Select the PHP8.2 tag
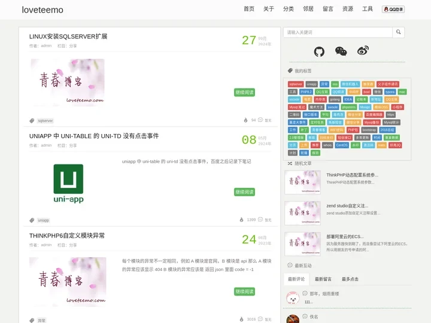The height and width of the screenshot is (323, 431). click(306, 92)
